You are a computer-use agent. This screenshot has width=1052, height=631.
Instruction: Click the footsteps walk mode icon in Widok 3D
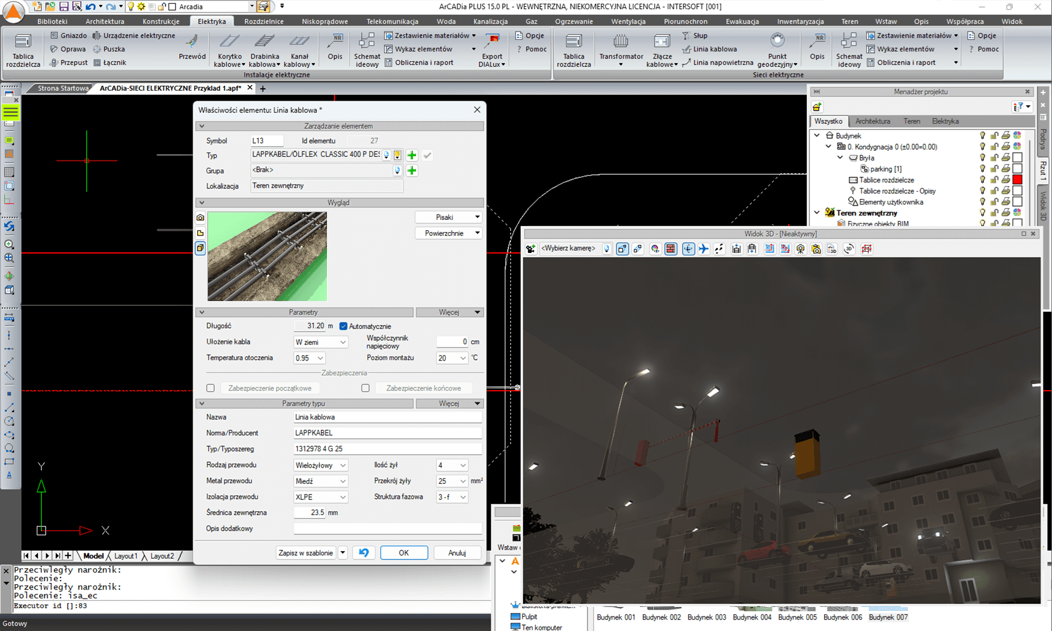pos(719,249)
